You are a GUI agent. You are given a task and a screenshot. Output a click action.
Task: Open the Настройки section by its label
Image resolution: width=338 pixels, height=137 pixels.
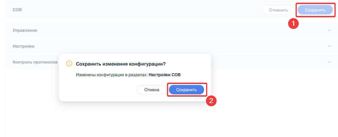point(24,46)
